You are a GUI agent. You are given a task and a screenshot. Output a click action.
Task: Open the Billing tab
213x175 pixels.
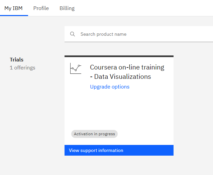67,8
